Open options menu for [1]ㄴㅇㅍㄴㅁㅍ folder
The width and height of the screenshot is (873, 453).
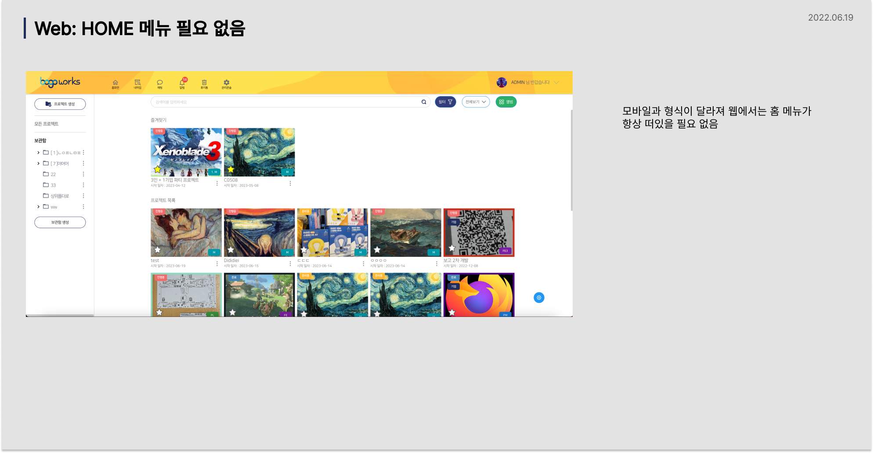click(83, 153)
